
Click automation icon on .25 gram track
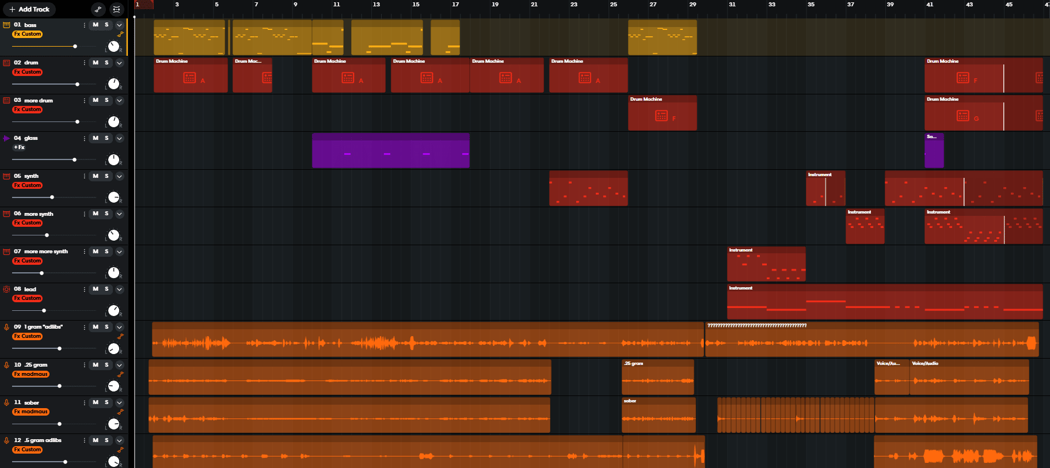click(120, 375)
